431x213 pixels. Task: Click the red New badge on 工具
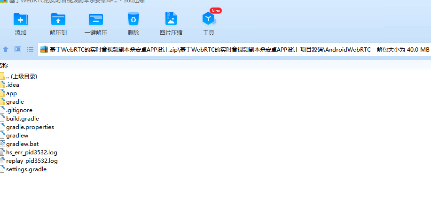click(216, 11)
